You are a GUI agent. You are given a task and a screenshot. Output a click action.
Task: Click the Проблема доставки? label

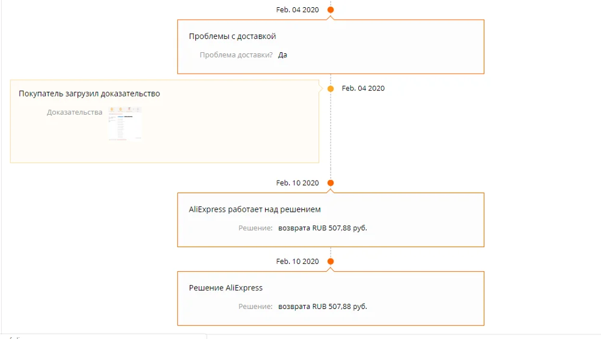coord(236,55)
